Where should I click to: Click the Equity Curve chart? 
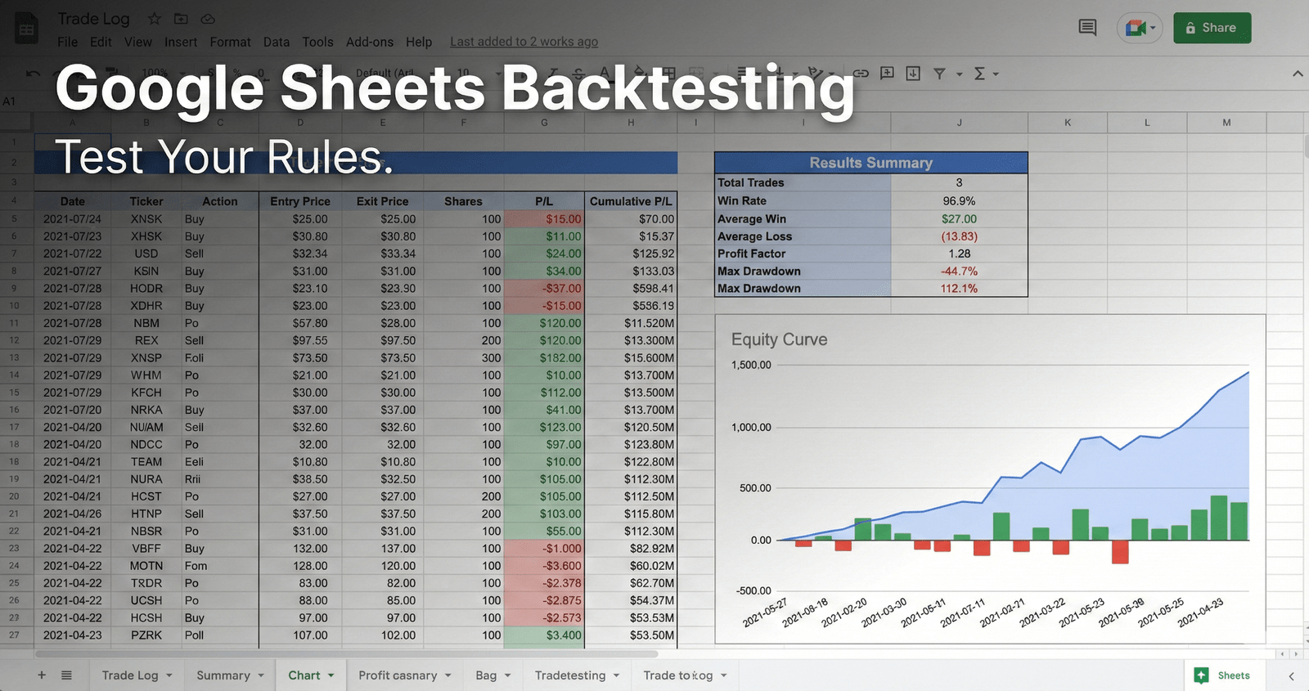990,479
